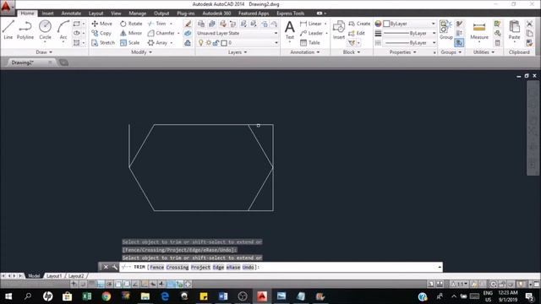This screenshot has width=541, height=304.
Task: Choose the Fence option in command line
Action: (157, 267)
